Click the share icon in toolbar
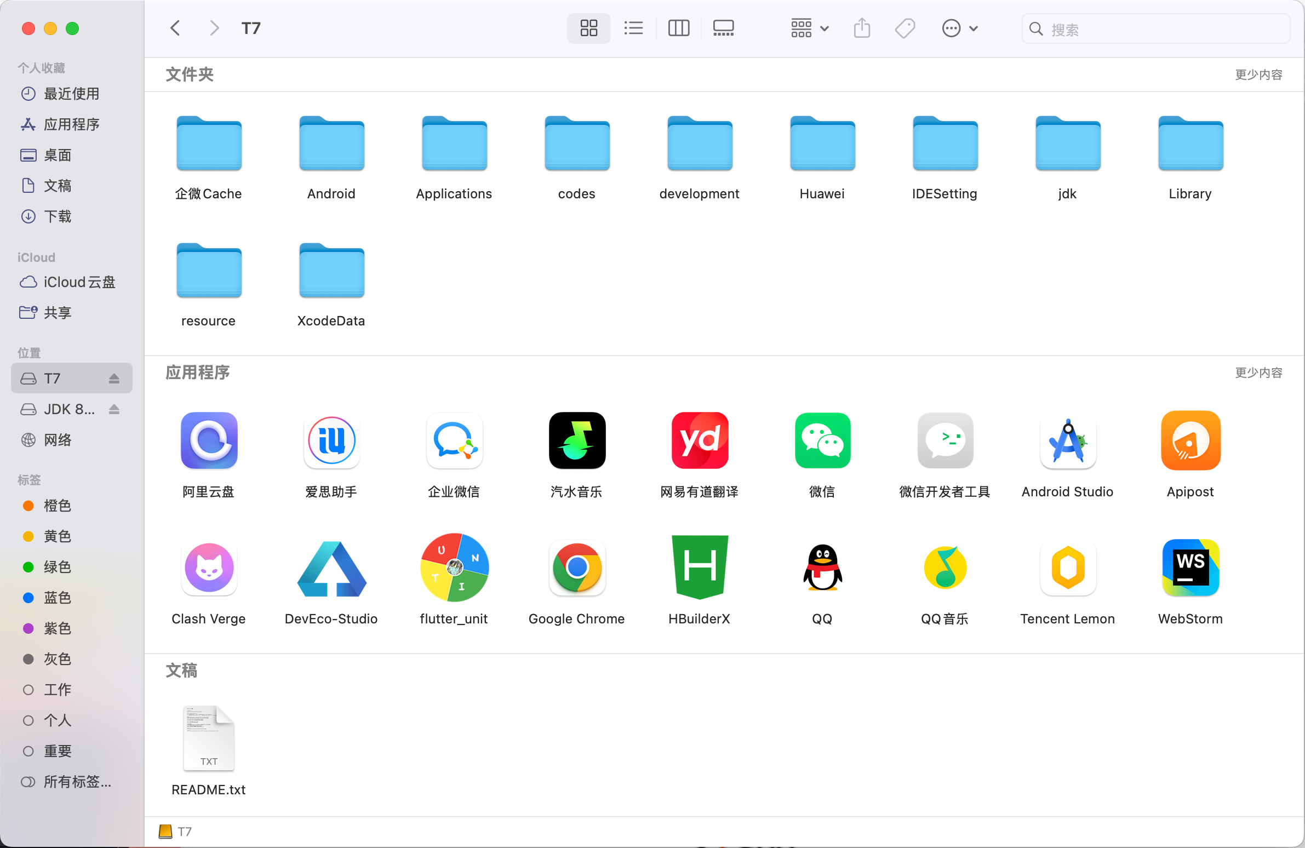1305x848 pixels. point(861,28)
